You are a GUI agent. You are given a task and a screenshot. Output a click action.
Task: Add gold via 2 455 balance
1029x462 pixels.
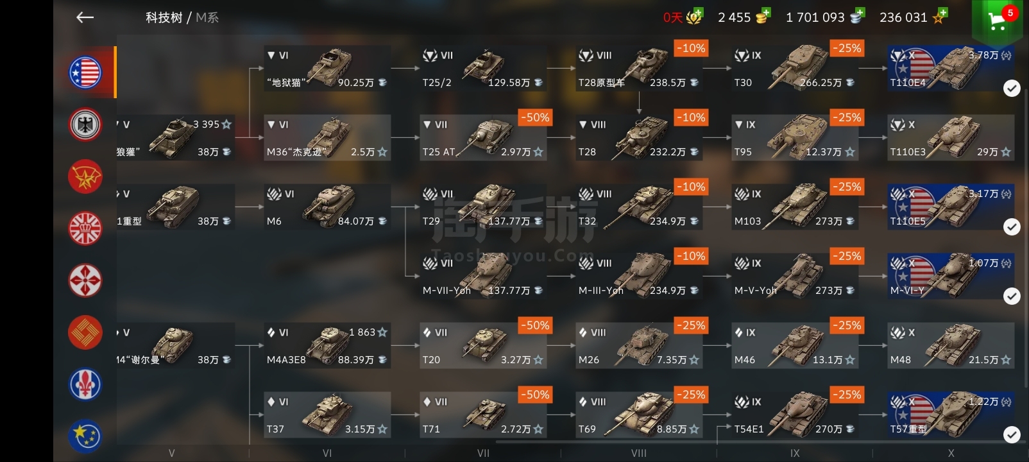pos(744,17)
